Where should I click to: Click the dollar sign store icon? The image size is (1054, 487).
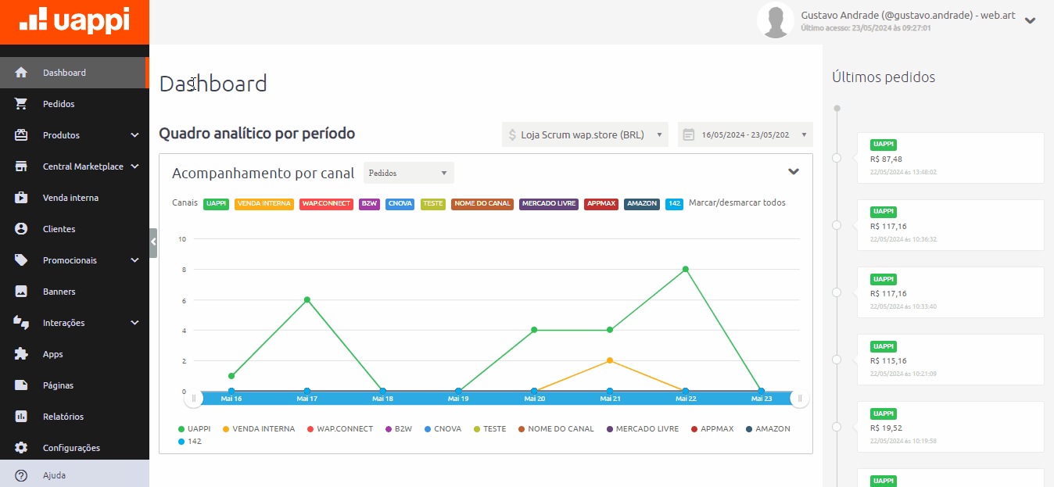512,134
